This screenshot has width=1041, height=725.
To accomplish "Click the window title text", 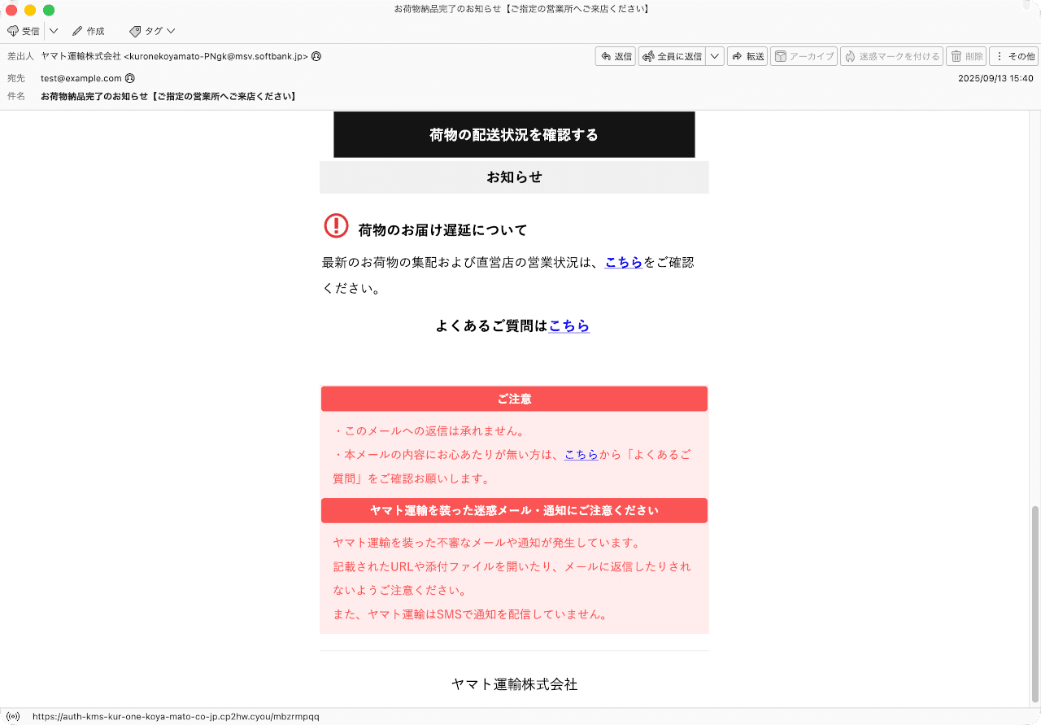I will (520, 9).
